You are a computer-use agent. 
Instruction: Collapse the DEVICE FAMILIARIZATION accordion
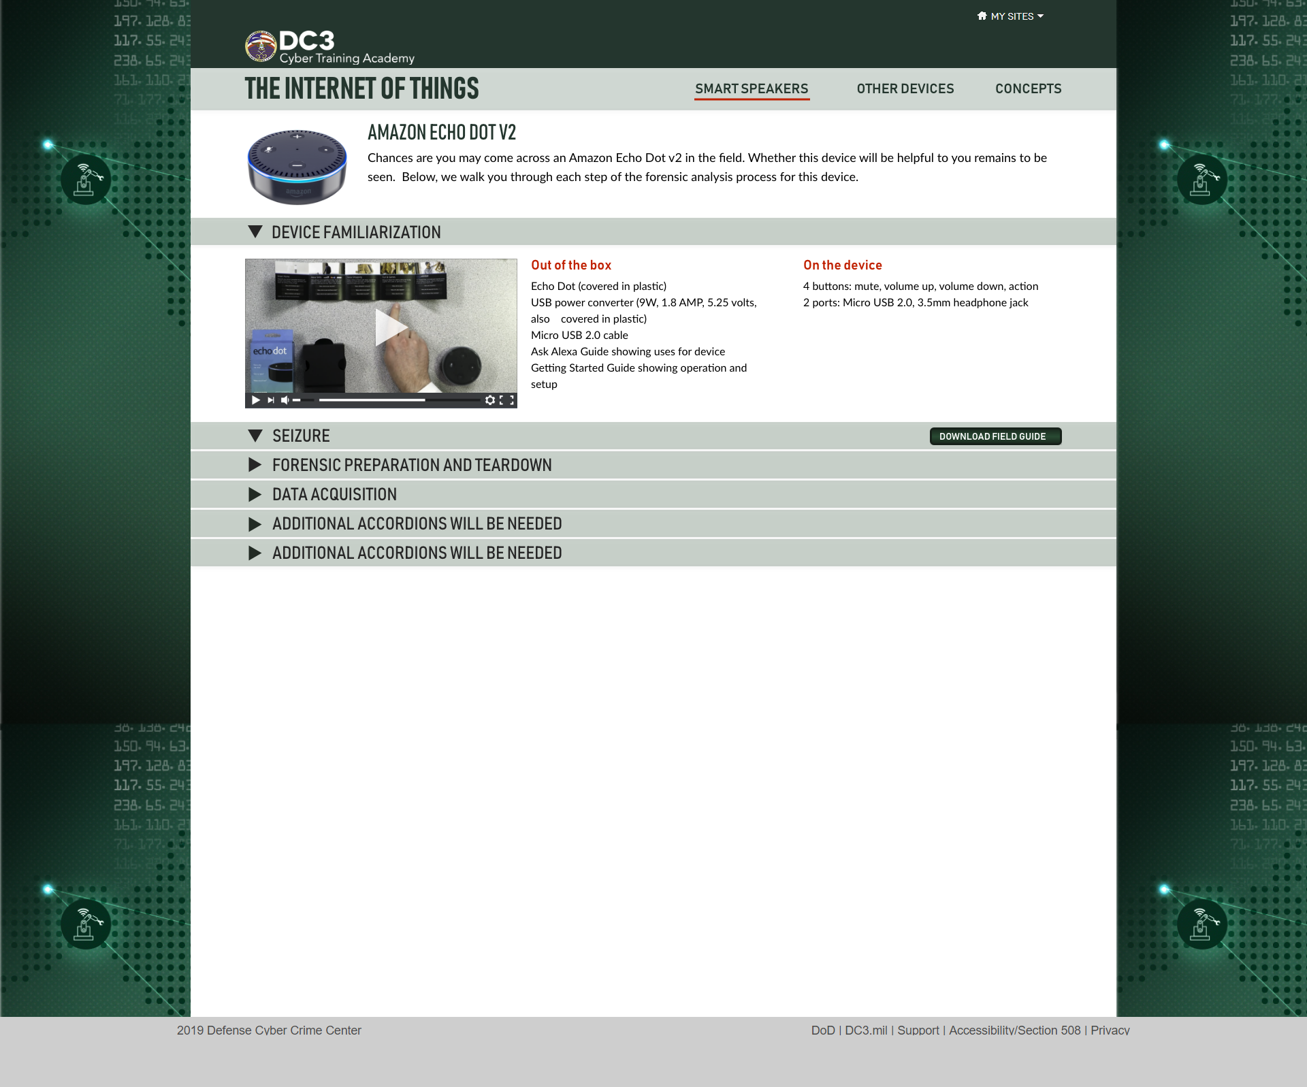point(653,231)
